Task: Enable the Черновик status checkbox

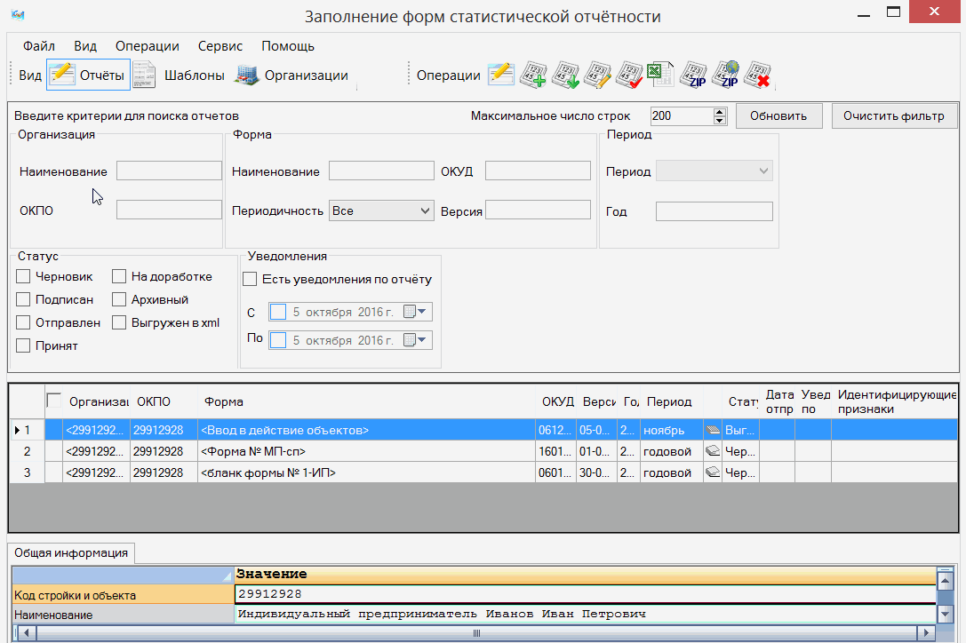Action: click(x=24, y=277)
